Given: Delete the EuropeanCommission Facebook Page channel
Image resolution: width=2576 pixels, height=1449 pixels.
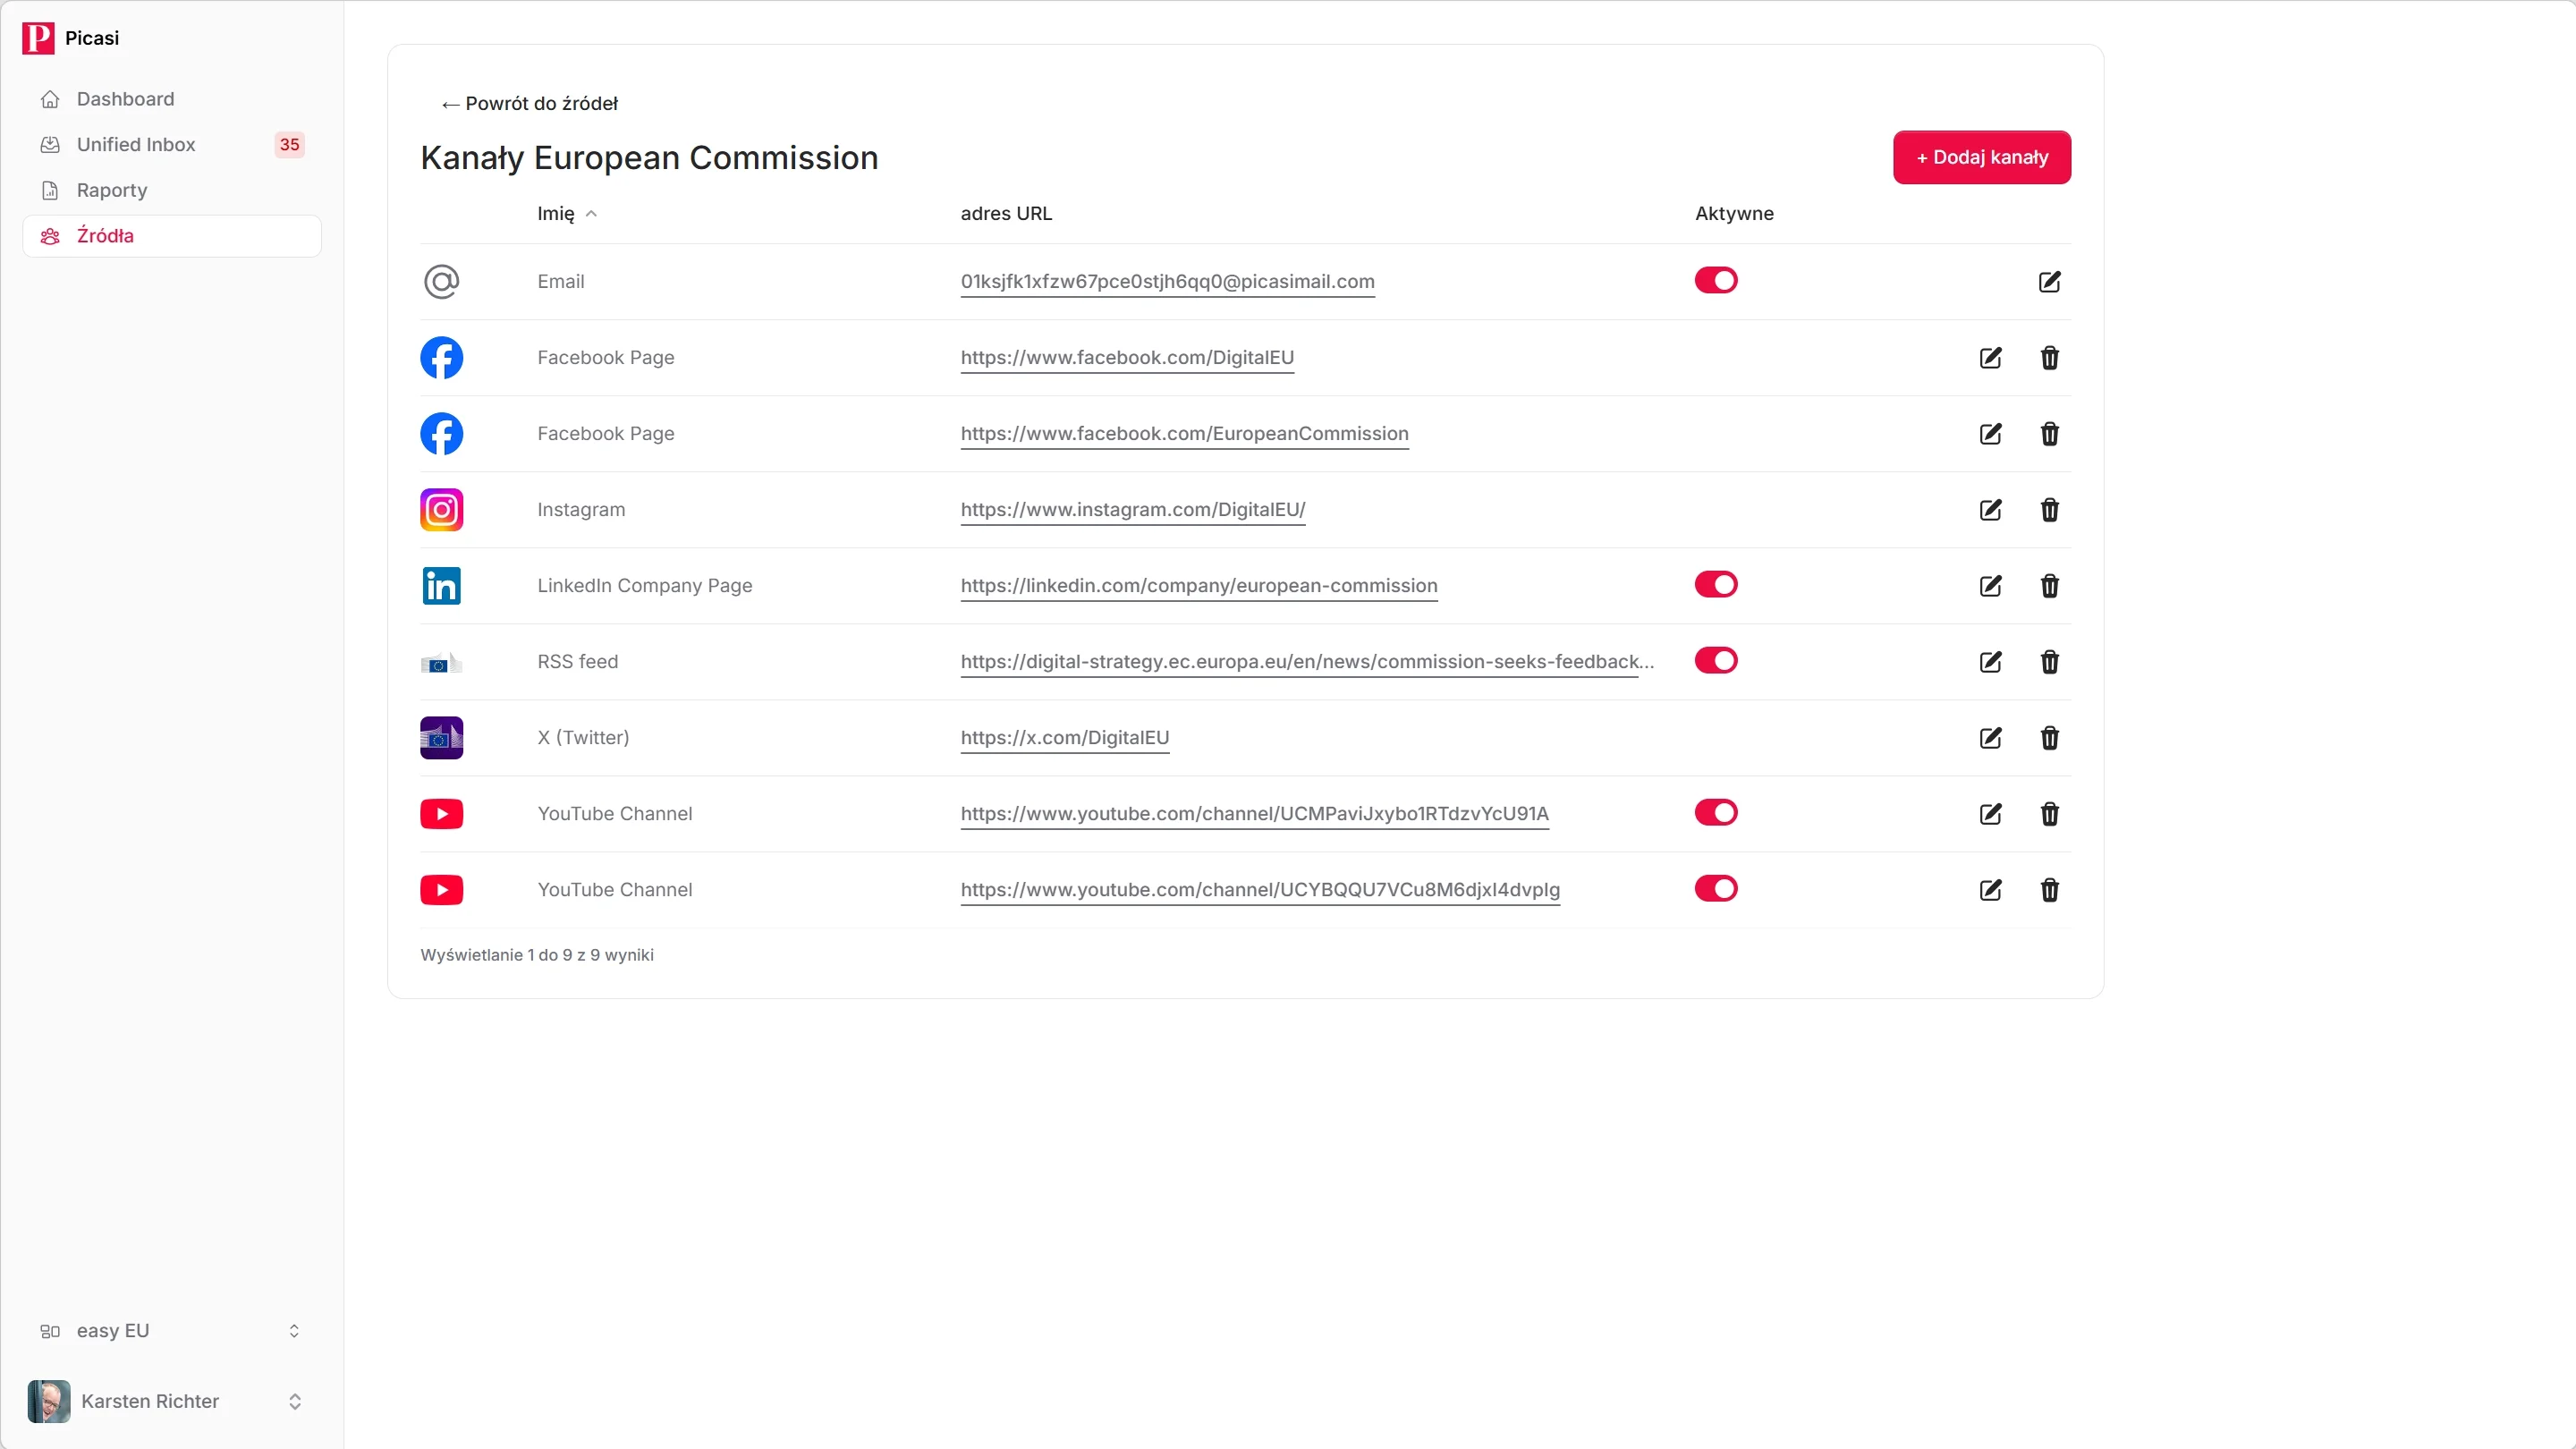Looking at the screenshot, I should coord(2049,434).
